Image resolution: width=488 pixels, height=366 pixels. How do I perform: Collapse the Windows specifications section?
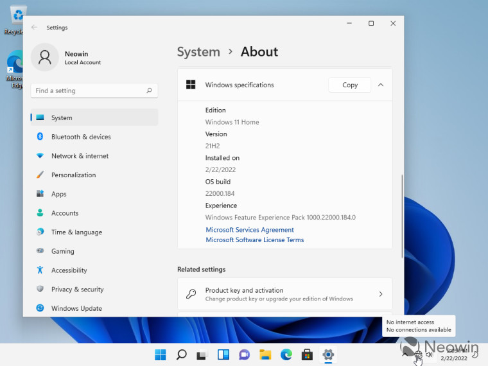(x=381, y=85)
